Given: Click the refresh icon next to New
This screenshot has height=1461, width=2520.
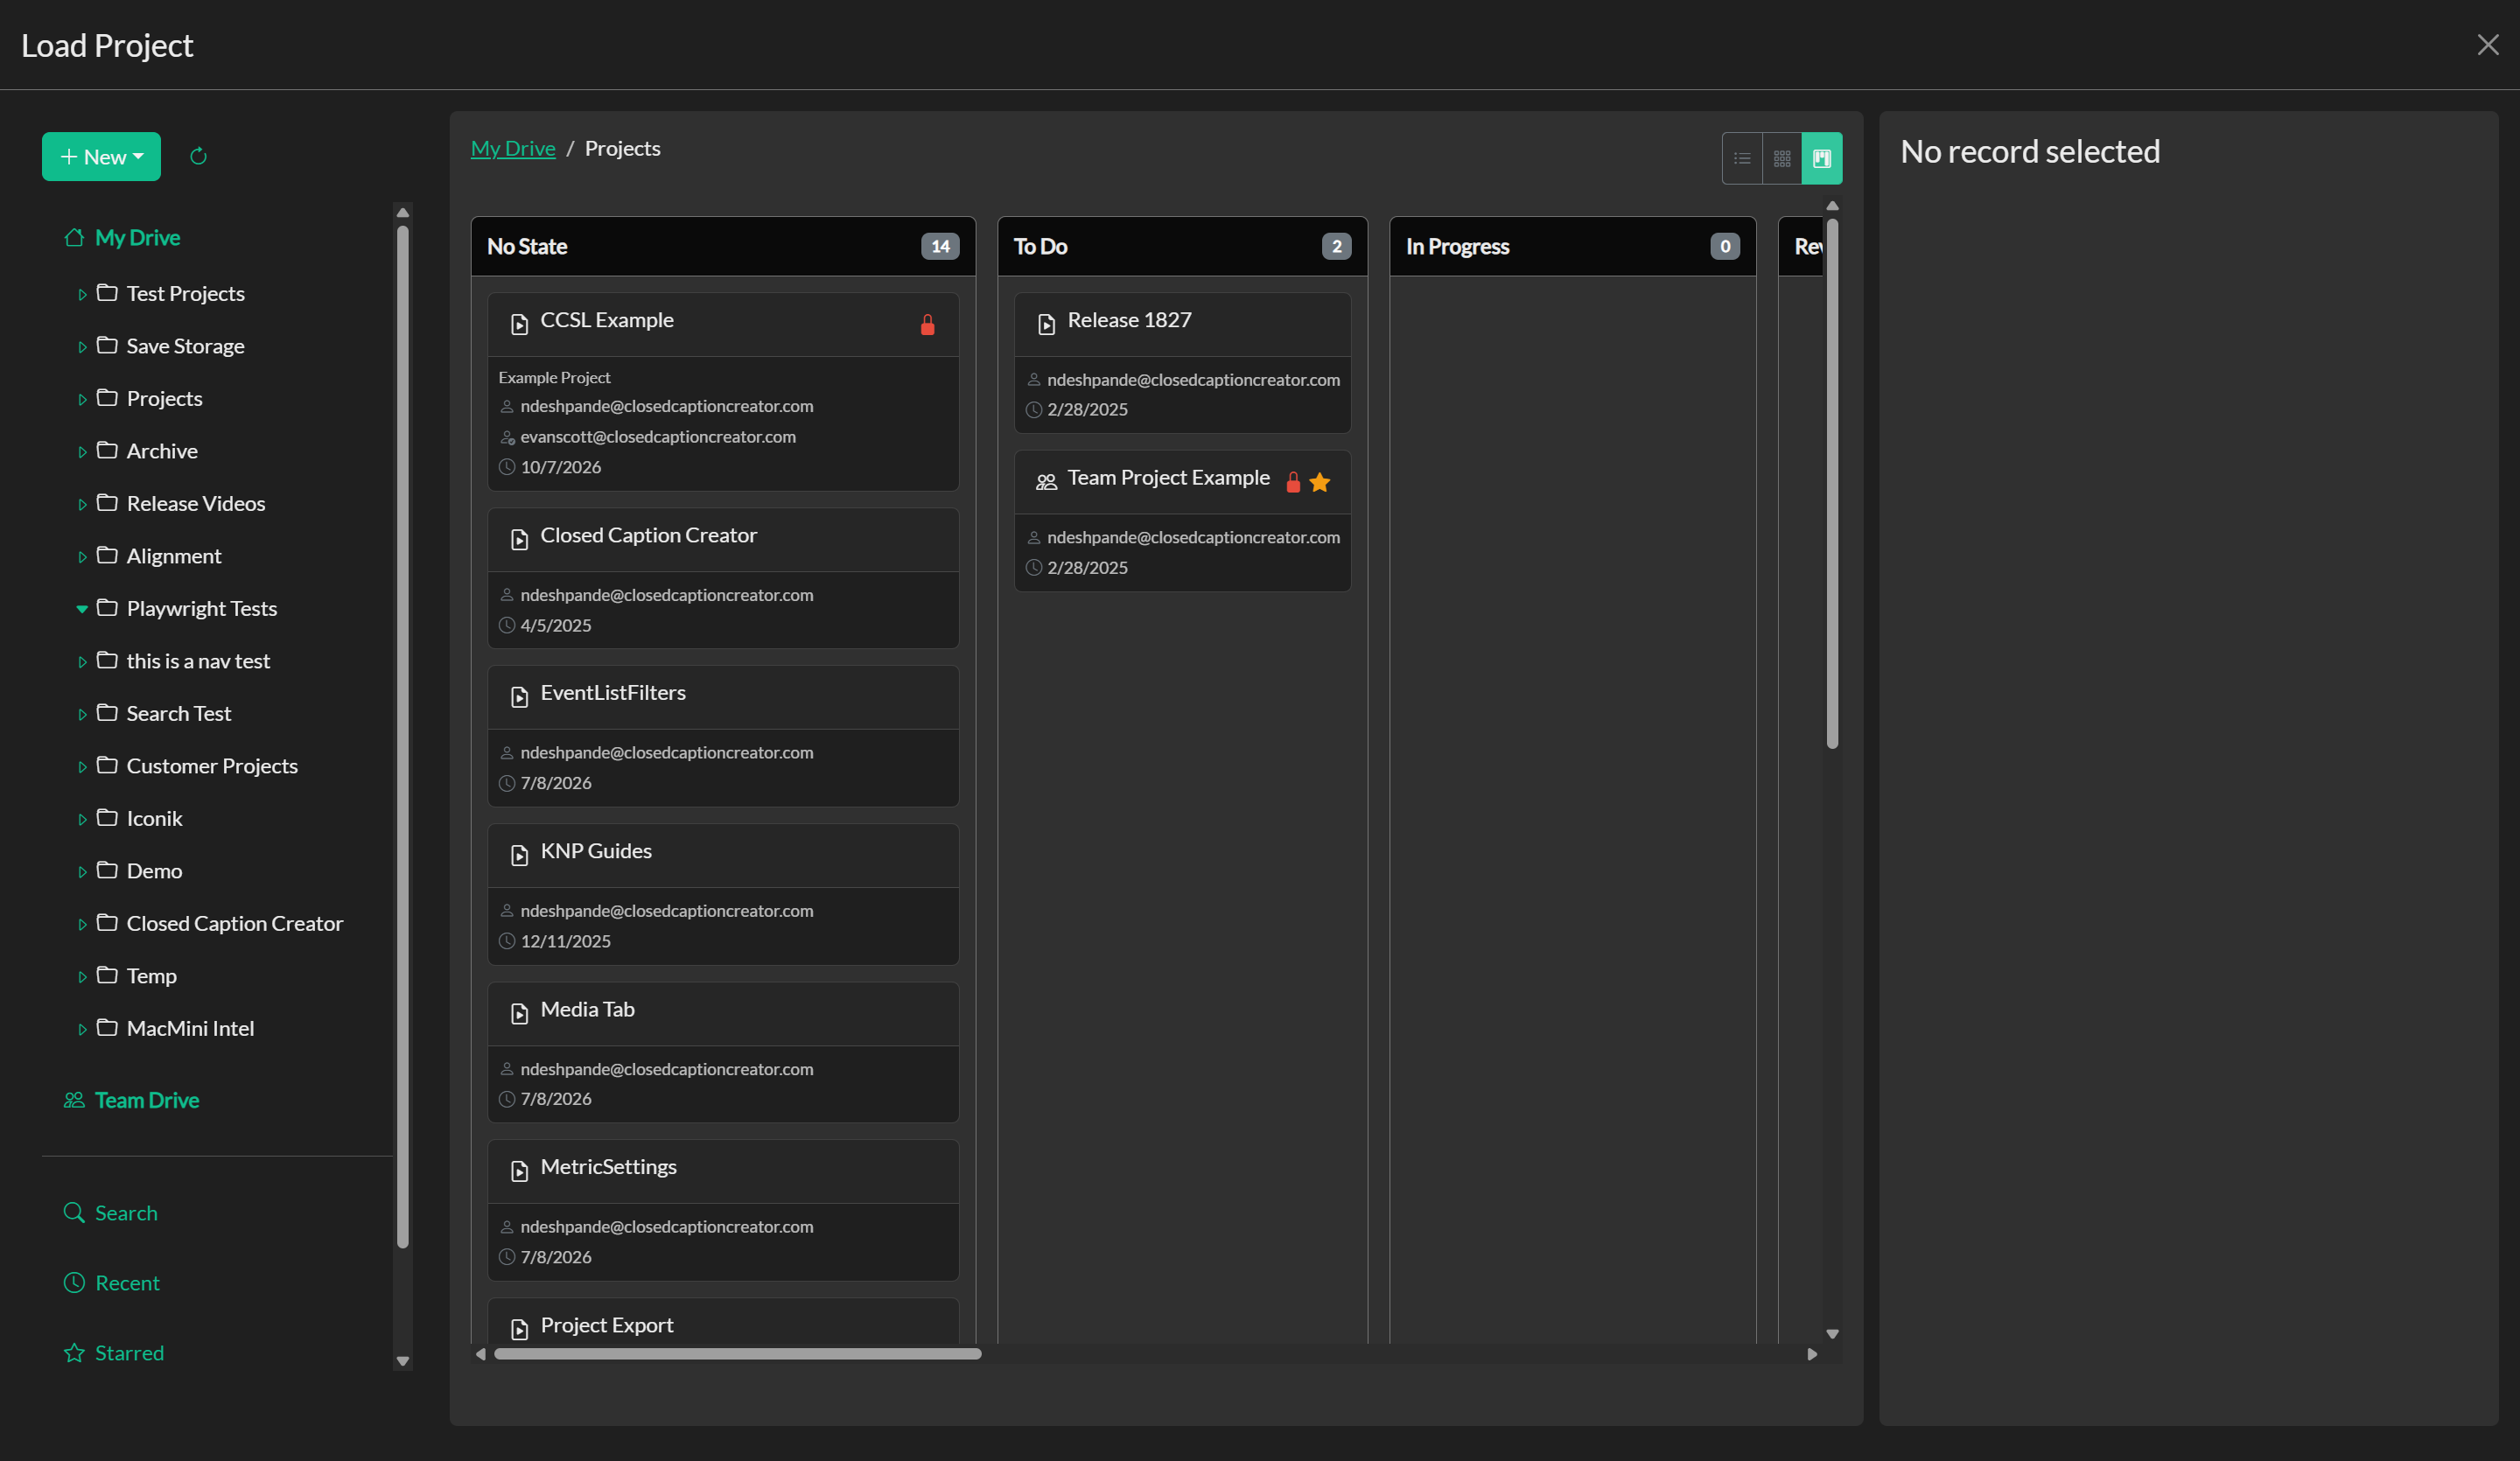Looking at the screenshot, I should (x=198, y=156).
